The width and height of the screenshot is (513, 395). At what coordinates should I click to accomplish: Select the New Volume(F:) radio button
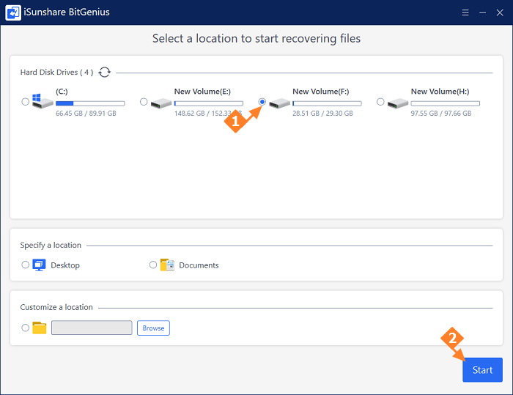(262, 102)
